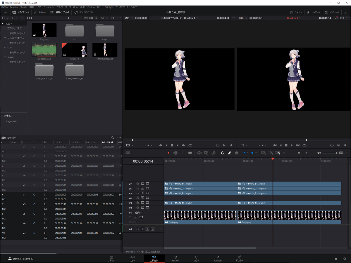The image size is (351, 263).
Task: Toggle timeline snapping magnet icon
Action: tap(222, 153)
